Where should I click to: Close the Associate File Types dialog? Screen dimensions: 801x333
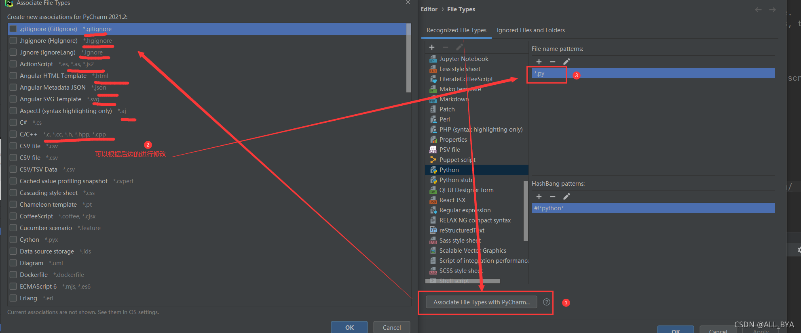[408, 2]
